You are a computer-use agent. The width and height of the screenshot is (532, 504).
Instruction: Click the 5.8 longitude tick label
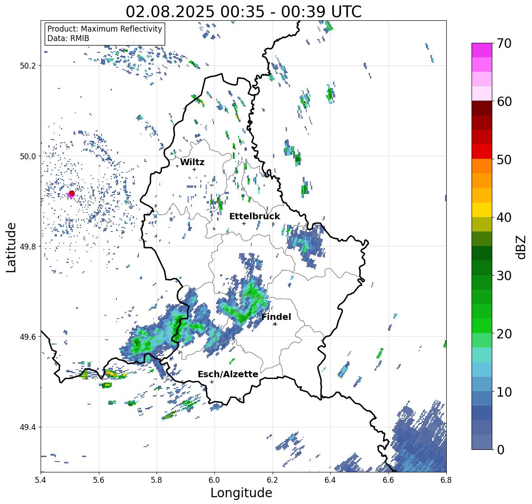pos(157,480)
